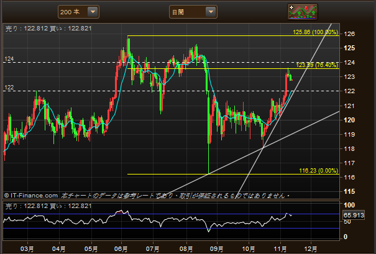Click the arrow on the 日間 dropdown
Image resolution: width=376 pixels, height=254 pixels.
pyautogui.click(x=211, y=12)
